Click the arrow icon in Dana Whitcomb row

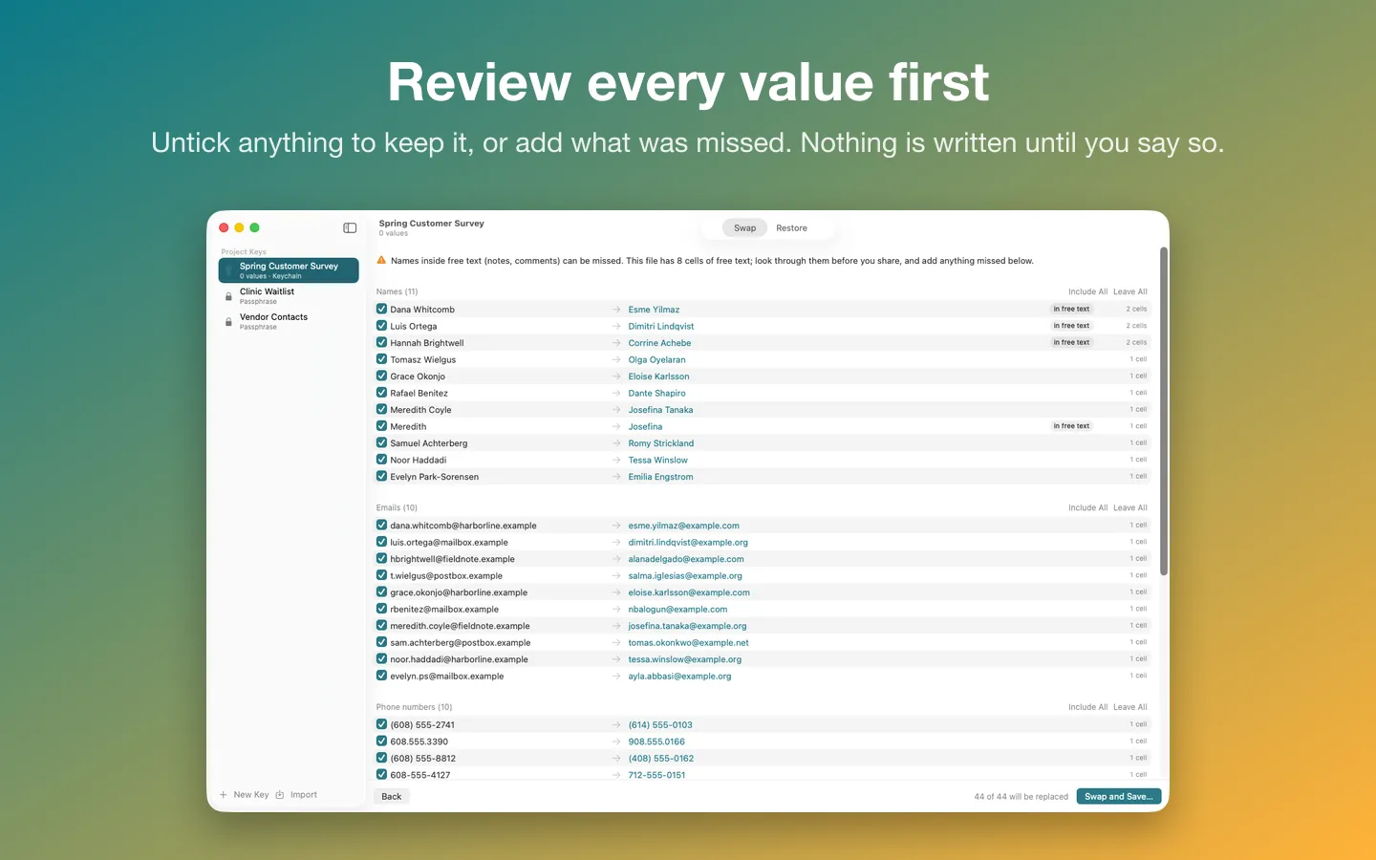coord(616,310)
